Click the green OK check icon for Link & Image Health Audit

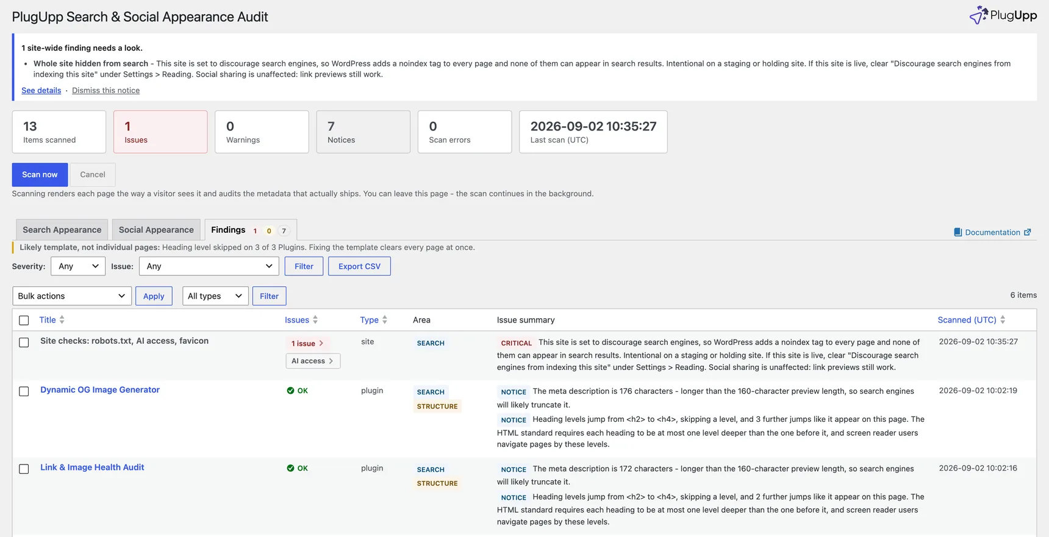(290, 468)
